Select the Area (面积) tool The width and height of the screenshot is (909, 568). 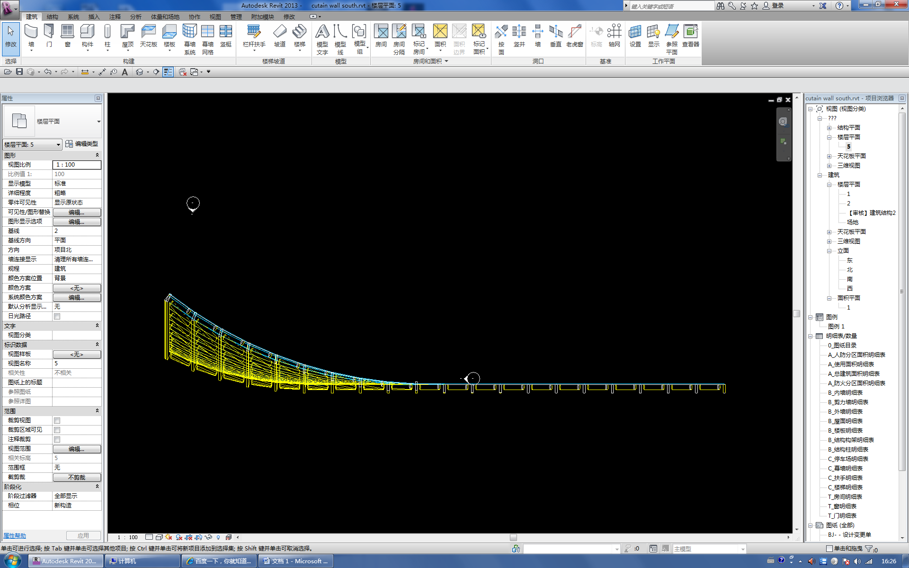[440, 36]
